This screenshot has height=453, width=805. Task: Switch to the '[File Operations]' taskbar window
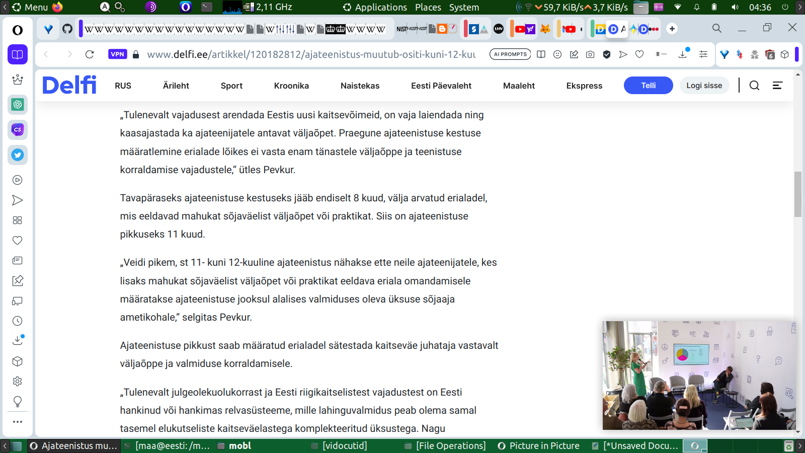tap(445, 446)
